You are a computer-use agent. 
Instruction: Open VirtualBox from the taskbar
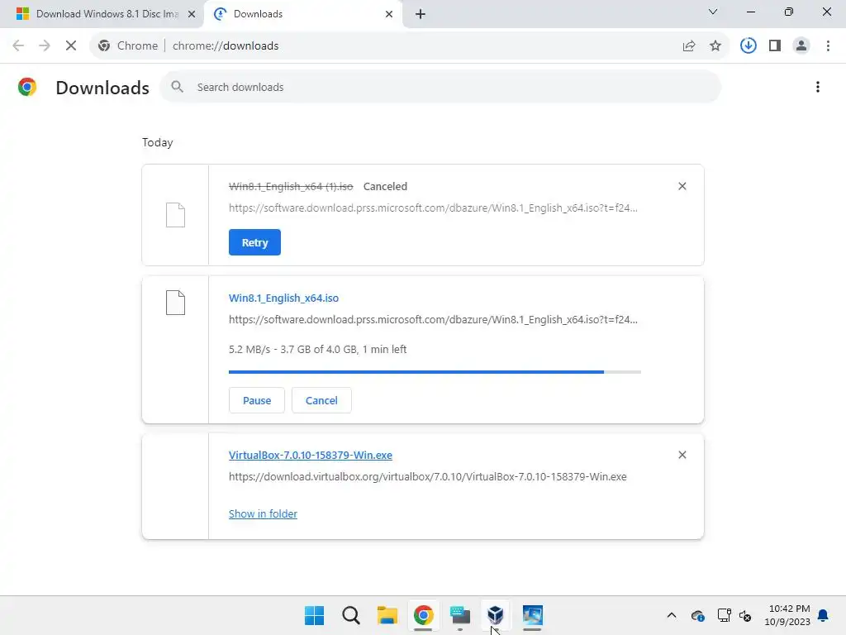(x=496, y=615)
